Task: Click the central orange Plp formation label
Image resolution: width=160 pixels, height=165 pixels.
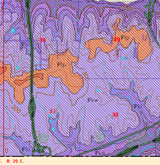Action: coord(62,65)
